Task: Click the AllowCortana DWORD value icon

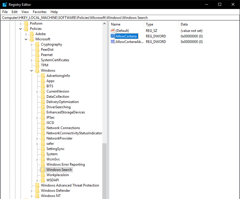Action: (113, 36)
